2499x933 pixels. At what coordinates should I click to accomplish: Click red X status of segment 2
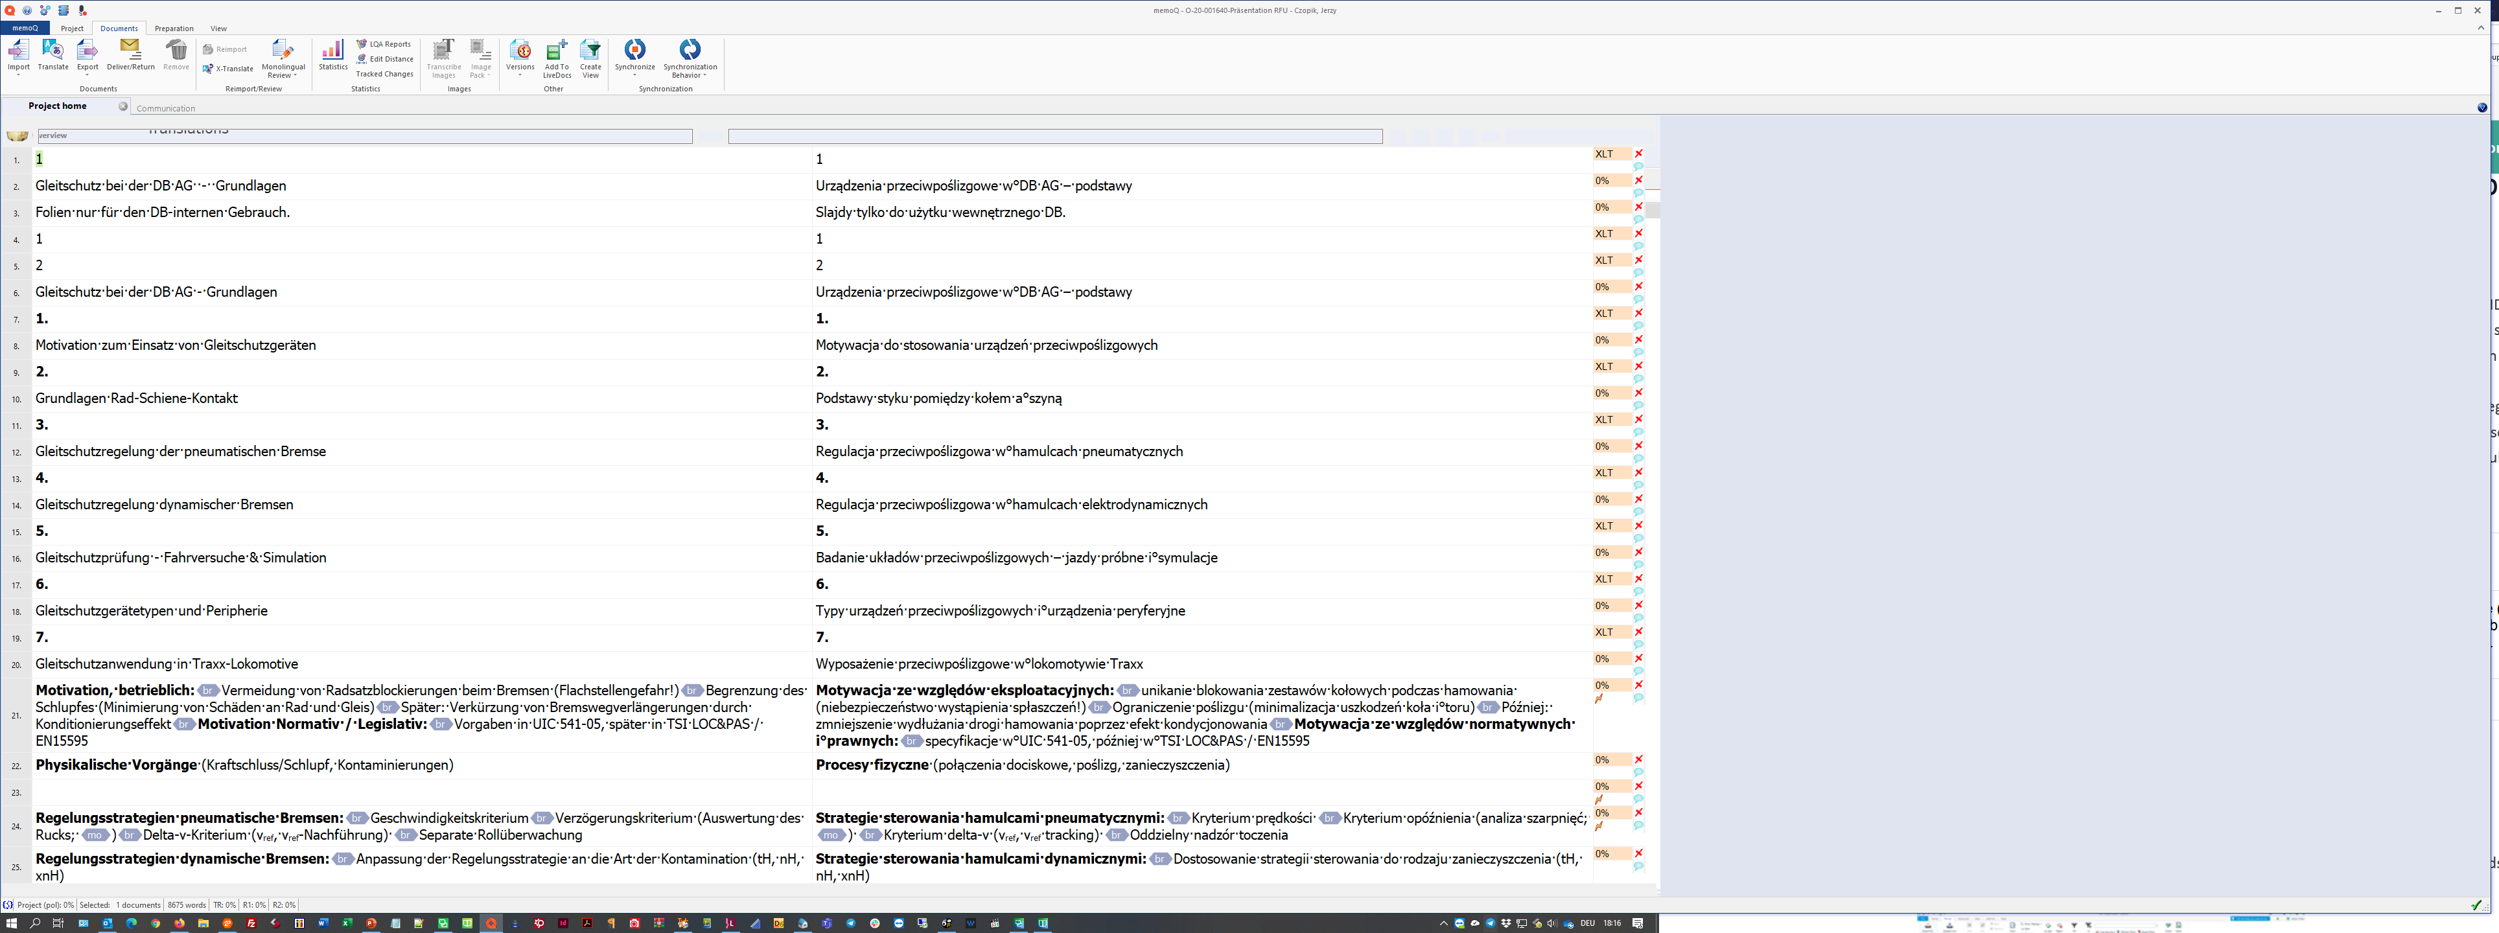coord(1638,180)
